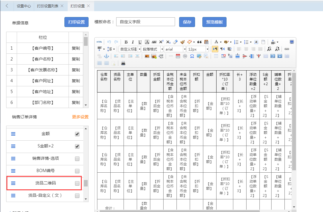Click the 预览模板 button
This screenshot has width=323, height=212.
214,22
